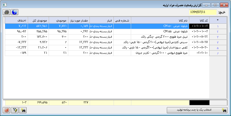
Task: Maximize the report window
Action: tap(215, 5)
